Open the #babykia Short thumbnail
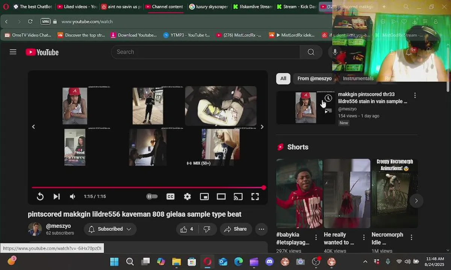Screen dimensions: 451x270 [299, 193]
